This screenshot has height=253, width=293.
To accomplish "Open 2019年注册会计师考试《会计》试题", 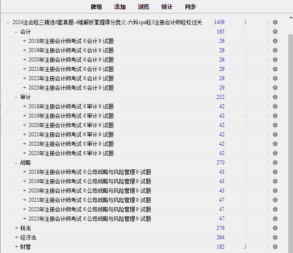I will point(71,51).
